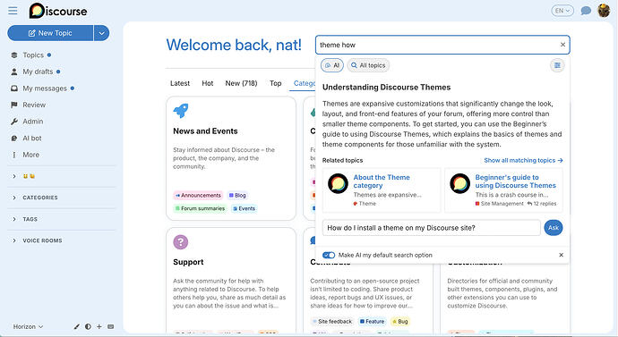Screen dimensions: 618x337
Task: Click the Bug subcategory tag
Action: pyautogui.click(x=400, y=322)
